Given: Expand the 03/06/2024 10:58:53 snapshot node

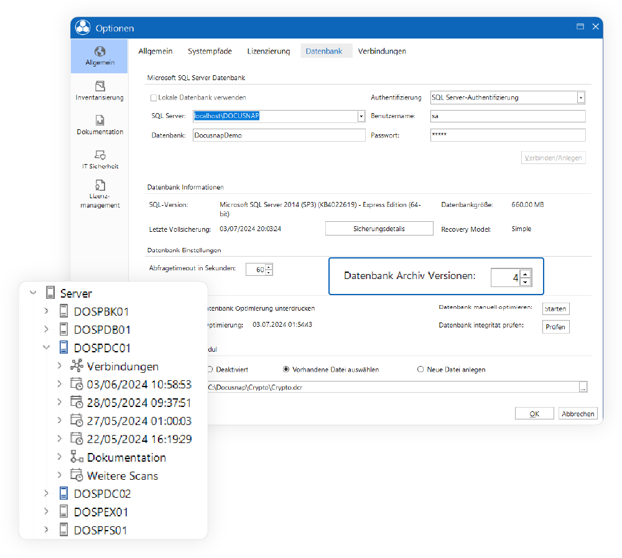Looking at the screenshot, I should [x=60, y=383].
